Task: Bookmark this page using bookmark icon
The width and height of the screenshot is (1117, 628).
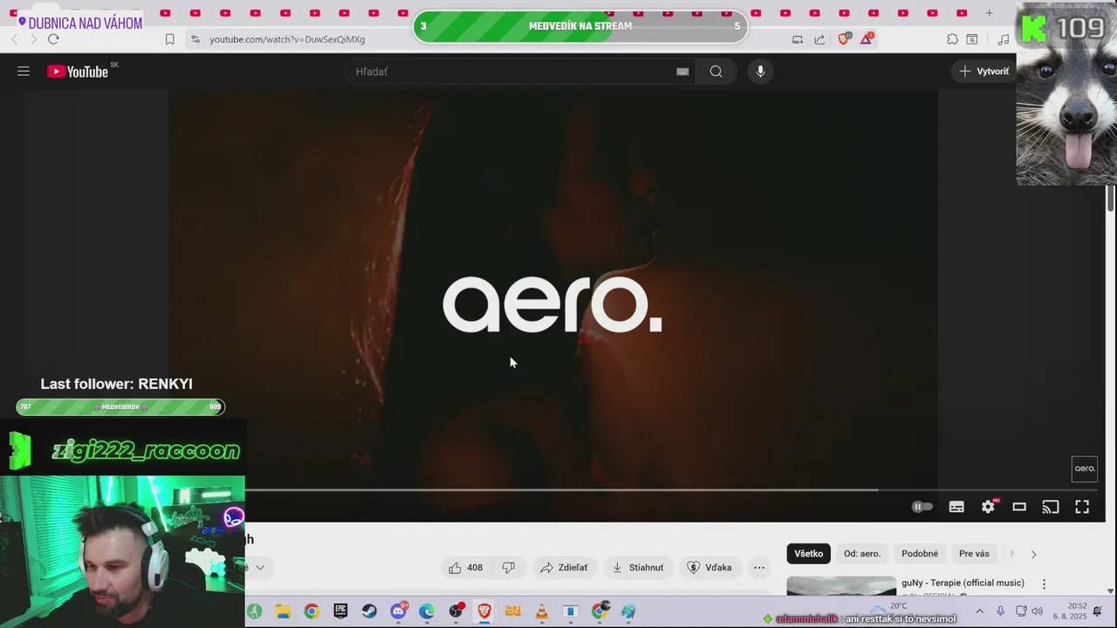Action: coord(170,39)
